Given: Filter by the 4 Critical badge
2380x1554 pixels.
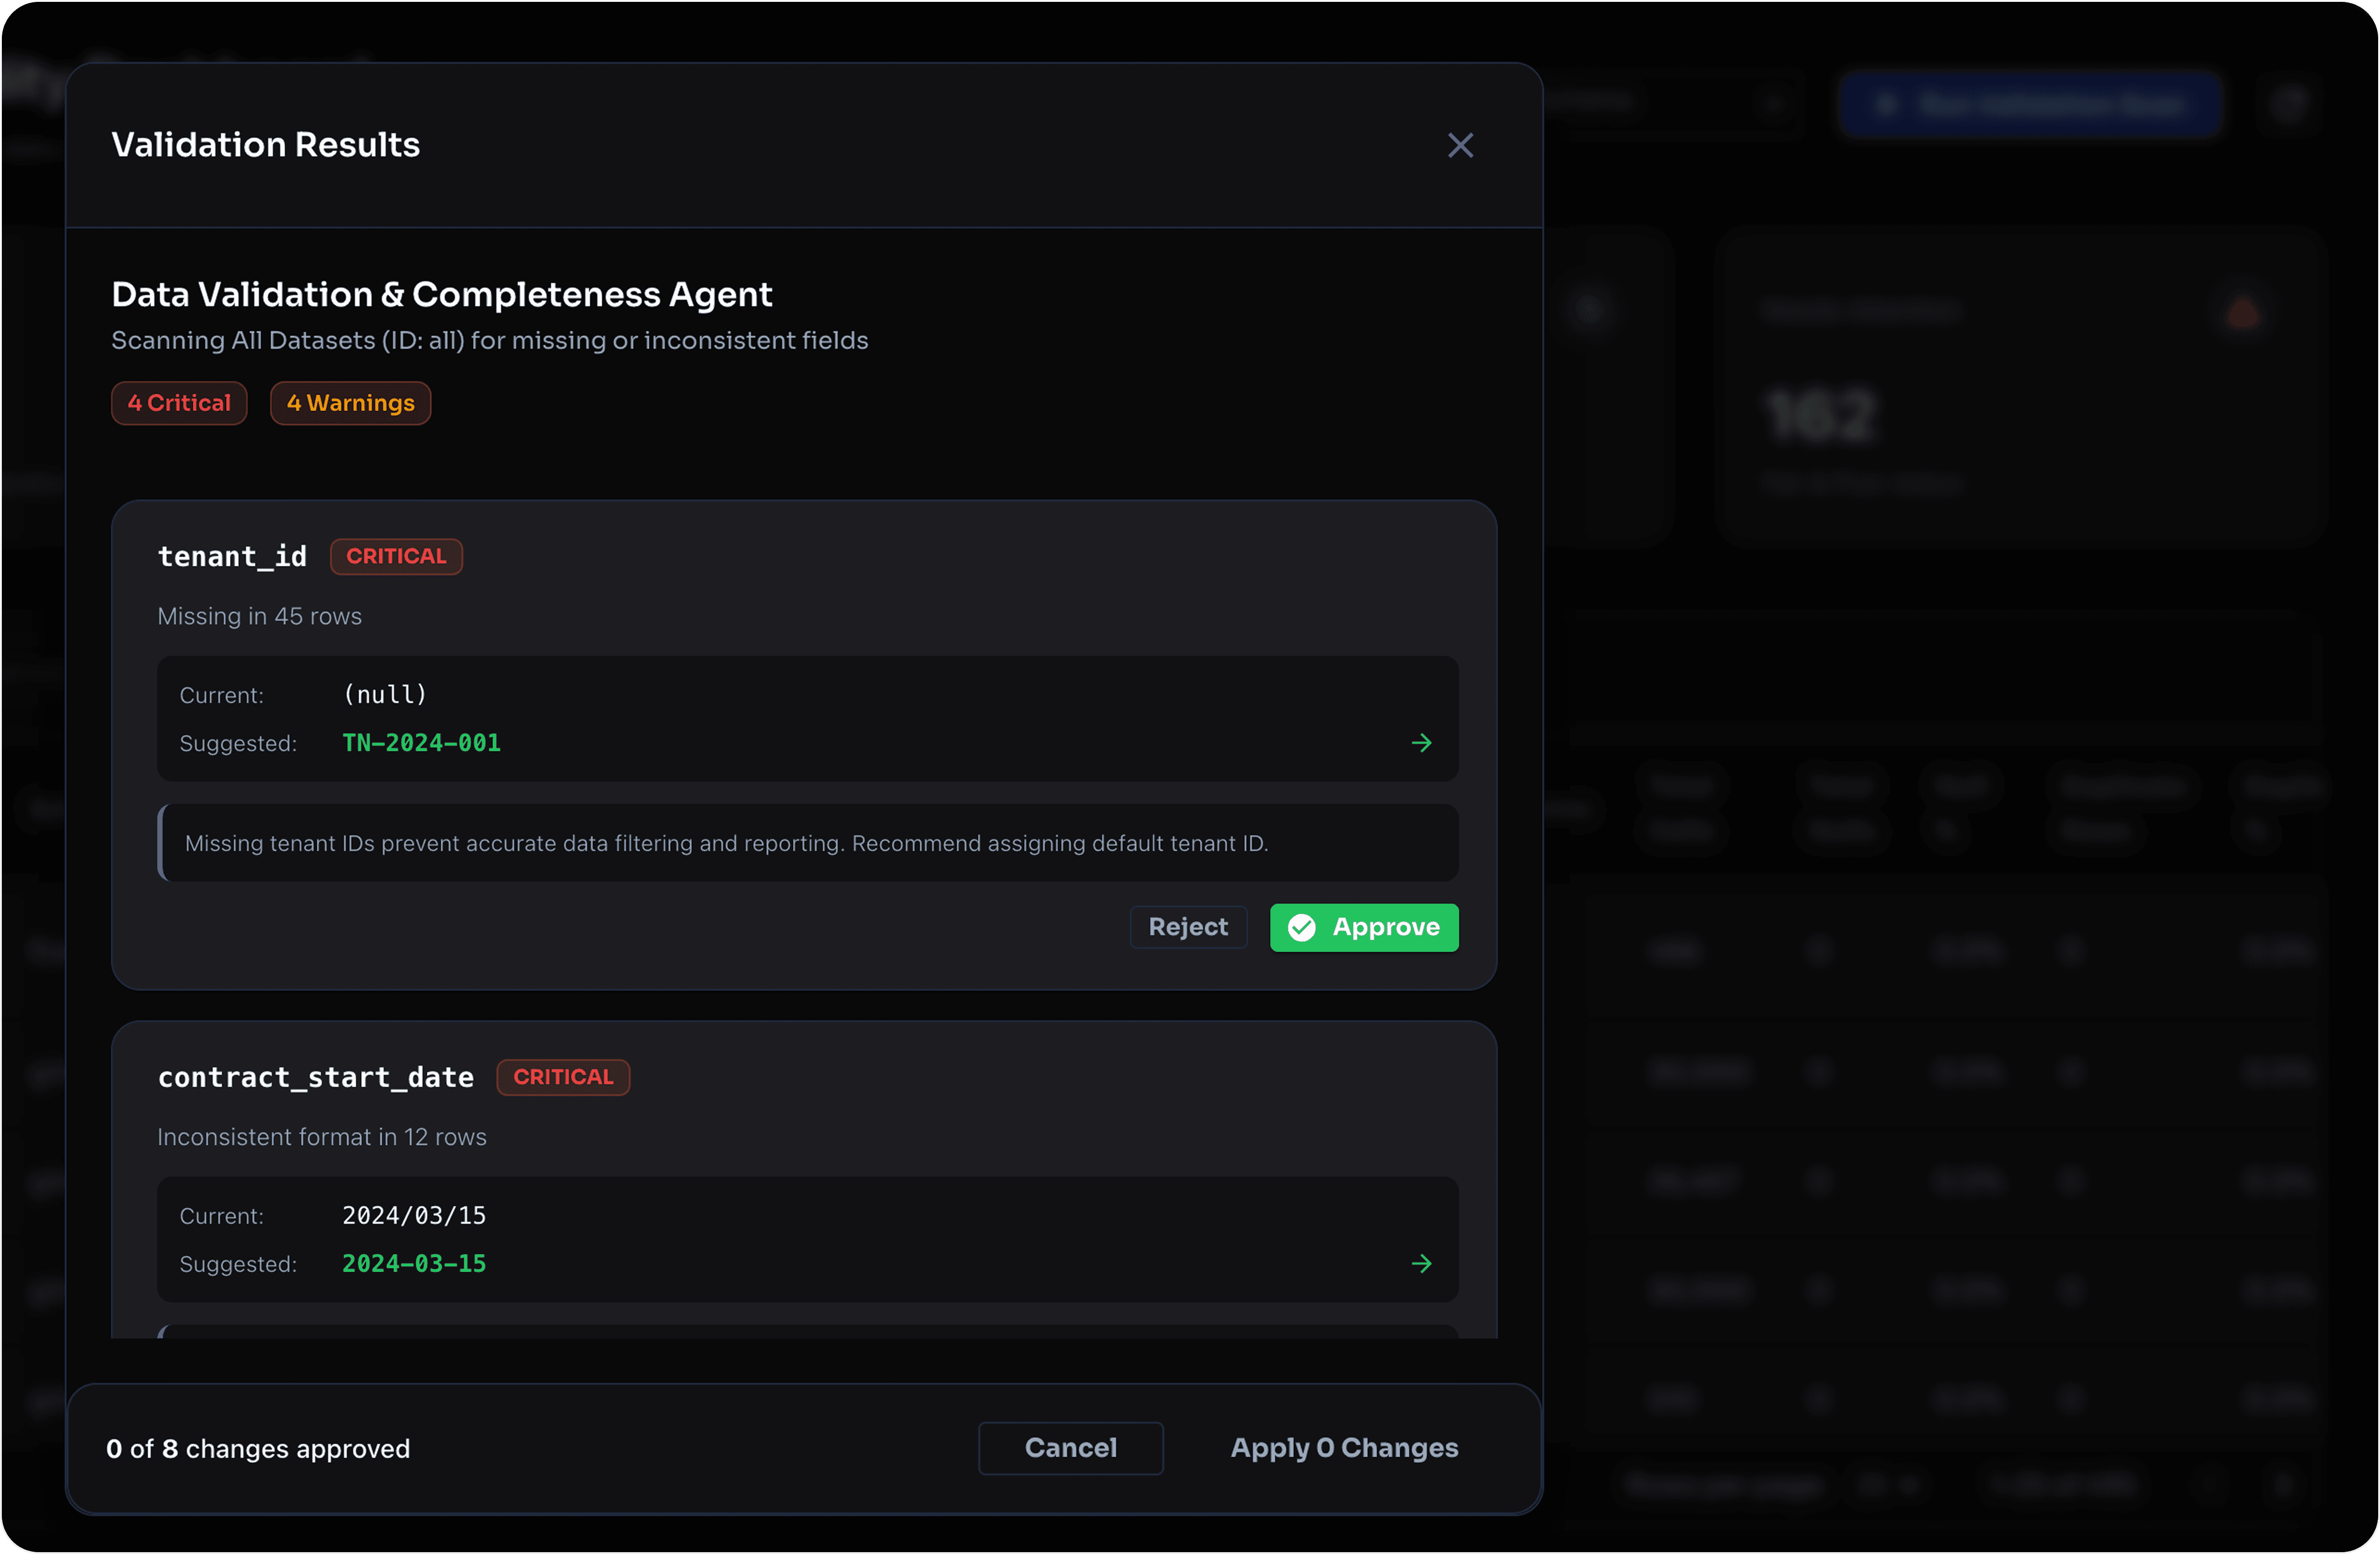Looking at the screenshot, I should point(179,403).
